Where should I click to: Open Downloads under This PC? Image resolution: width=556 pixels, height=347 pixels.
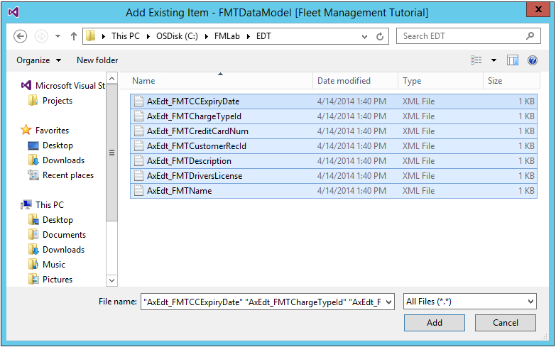[56, 250]
